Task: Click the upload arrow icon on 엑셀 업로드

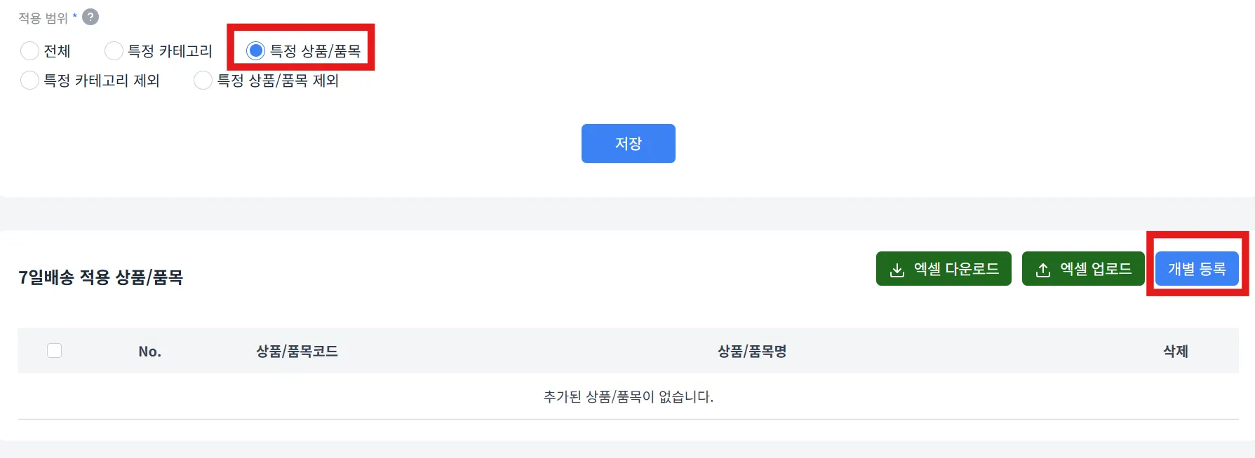Action: [1043, 270]
